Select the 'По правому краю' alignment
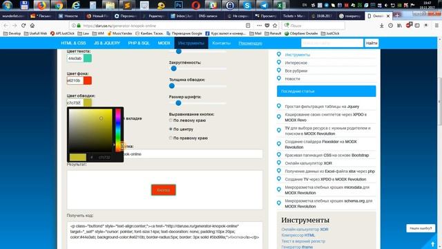This screenshot has height=249, width=442. click(171, 138)
